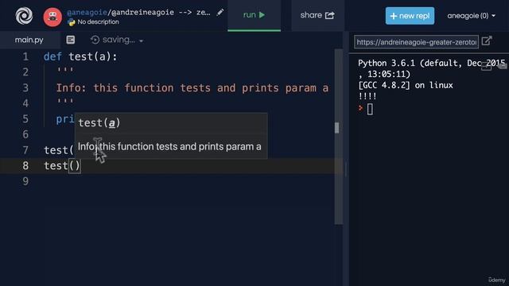Click the editor vertical scrollbar
This screenshot has height=286, width=509.
pos(338,136)
